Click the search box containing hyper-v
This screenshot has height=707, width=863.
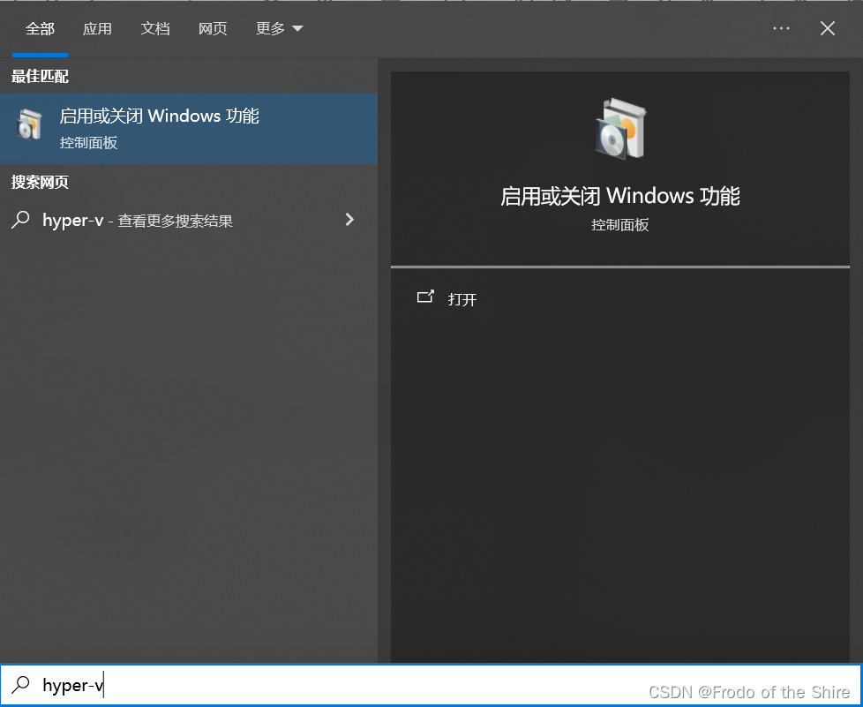tap(431, 685)
